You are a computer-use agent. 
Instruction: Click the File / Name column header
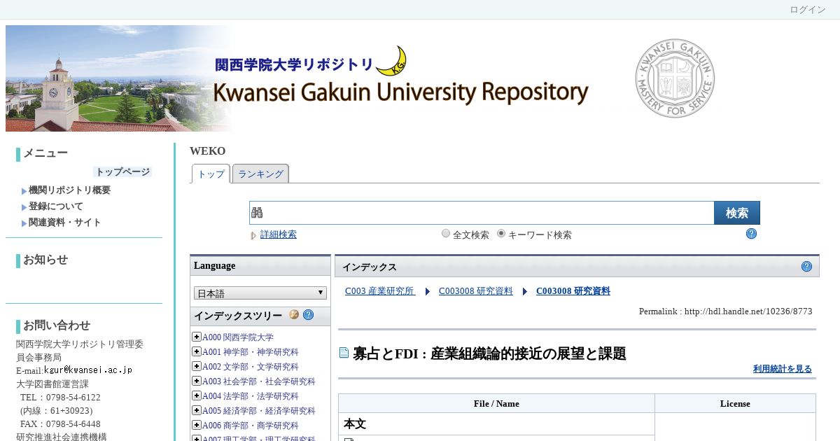point(496,403)
